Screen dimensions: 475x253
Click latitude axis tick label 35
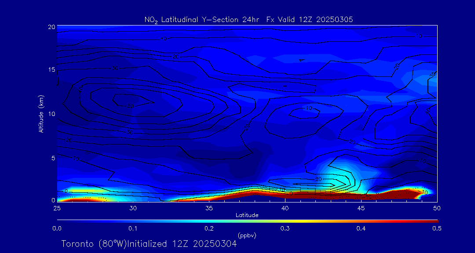(209, 208)
